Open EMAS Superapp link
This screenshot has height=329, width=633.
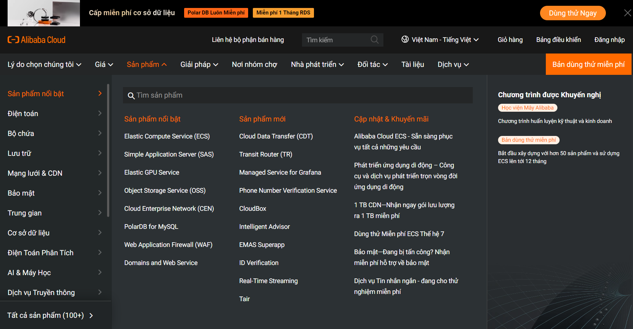pos(262,245)
